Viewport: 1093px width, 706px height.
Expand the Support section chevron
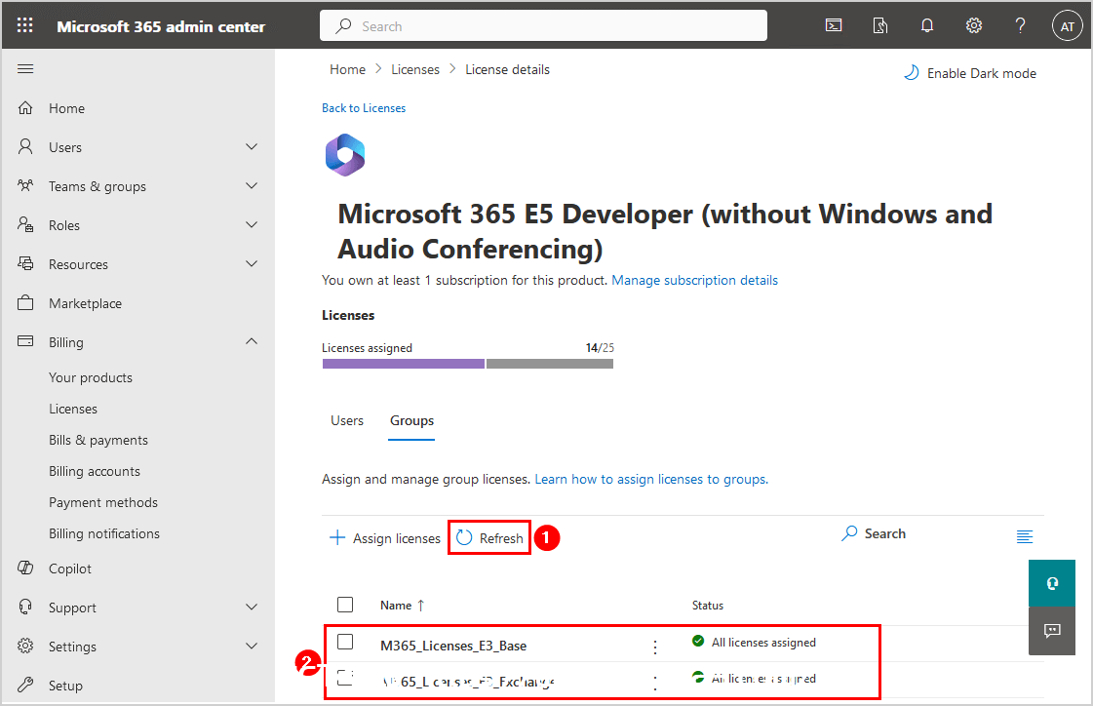[x=252, y=608]
